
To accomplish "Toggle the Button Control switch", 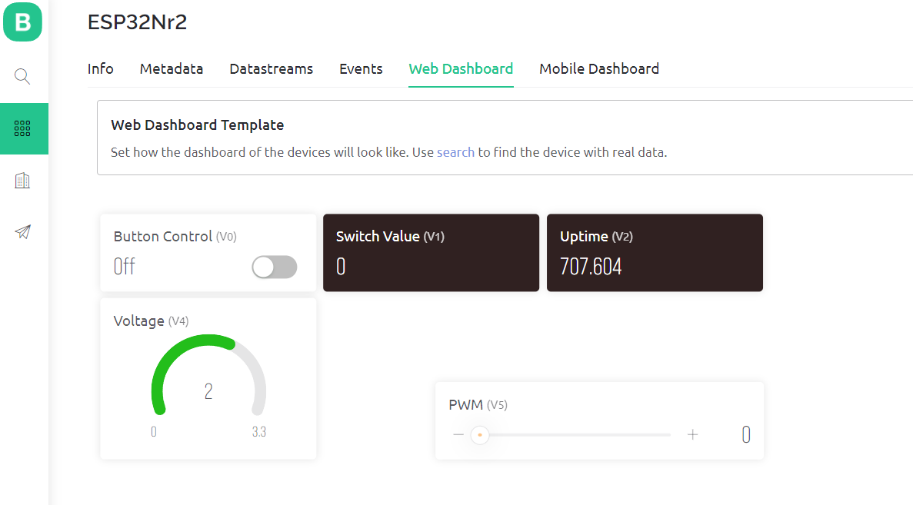I will tap(275, 267).
